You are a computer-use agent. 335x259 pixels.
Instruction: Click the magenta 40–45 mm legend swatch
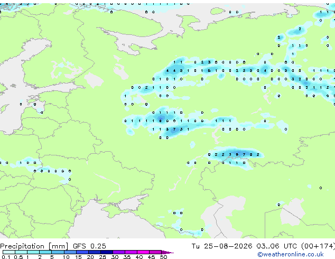pyautogui.click(x=143, y=252)
